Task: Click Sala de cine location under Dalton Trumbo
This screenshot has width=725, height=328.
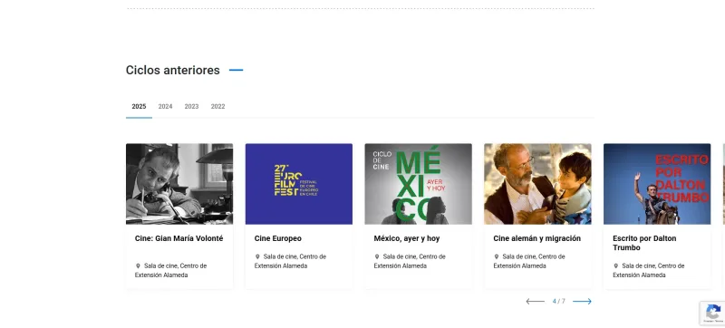Action: [x=649, y=270]
